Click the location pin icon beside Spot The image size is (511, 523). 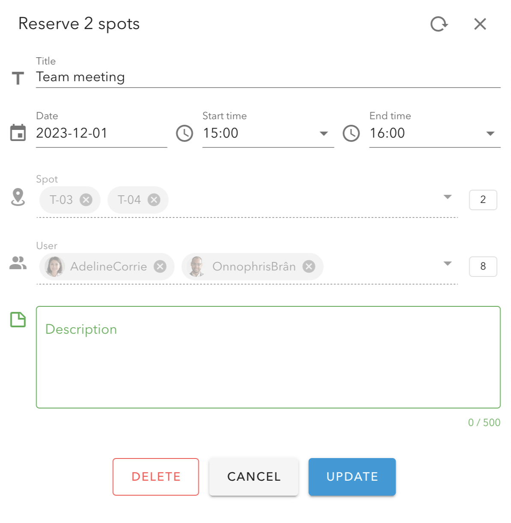(x=18, y=198)
